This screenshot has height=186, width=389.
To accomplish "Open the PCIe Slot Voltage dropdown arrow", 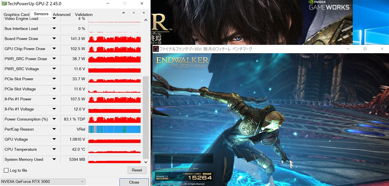I will coord(54,89).
